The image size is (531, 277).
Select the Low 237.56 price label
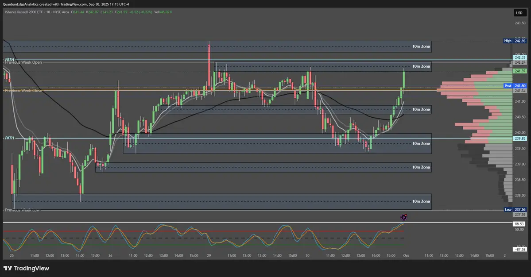515,210
